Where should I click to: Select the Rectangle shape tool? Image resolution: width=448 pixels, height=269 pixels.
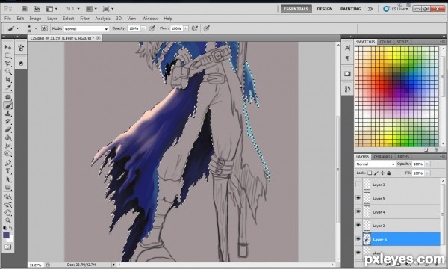pyautogui.click(x=8, y=188)
